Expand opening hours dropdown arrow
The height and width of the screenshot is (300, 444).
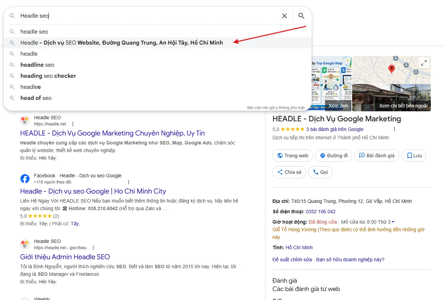coord(393,222)
